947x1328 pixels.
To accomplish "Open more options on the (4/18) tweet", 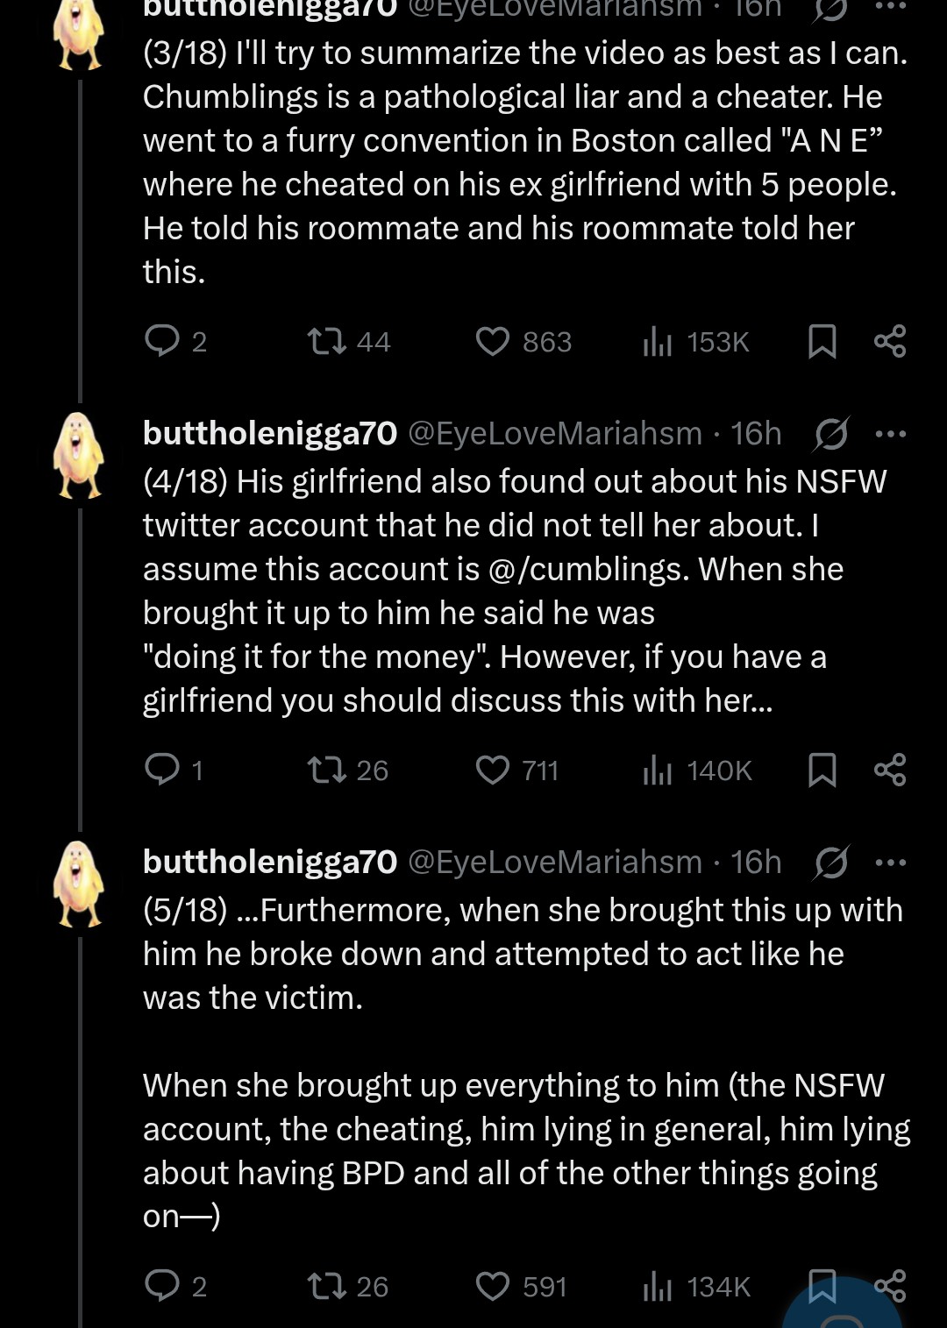I will pos(891,434).
